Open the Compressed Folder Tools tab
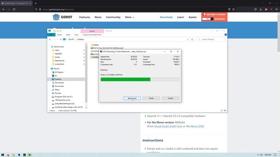This screenshot has width=280, height=157. click(92, 35)
